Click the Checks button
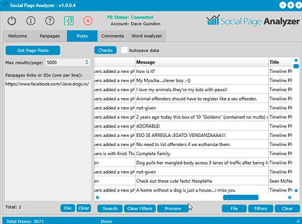Screen dimensions: 302x224 [x=106, y=50]
